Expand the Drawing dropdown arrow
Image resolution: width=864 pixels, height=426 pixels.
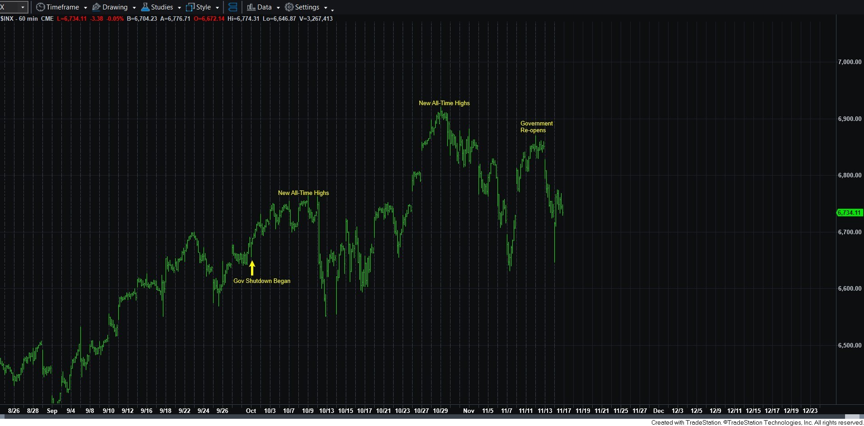click(134, 8)
